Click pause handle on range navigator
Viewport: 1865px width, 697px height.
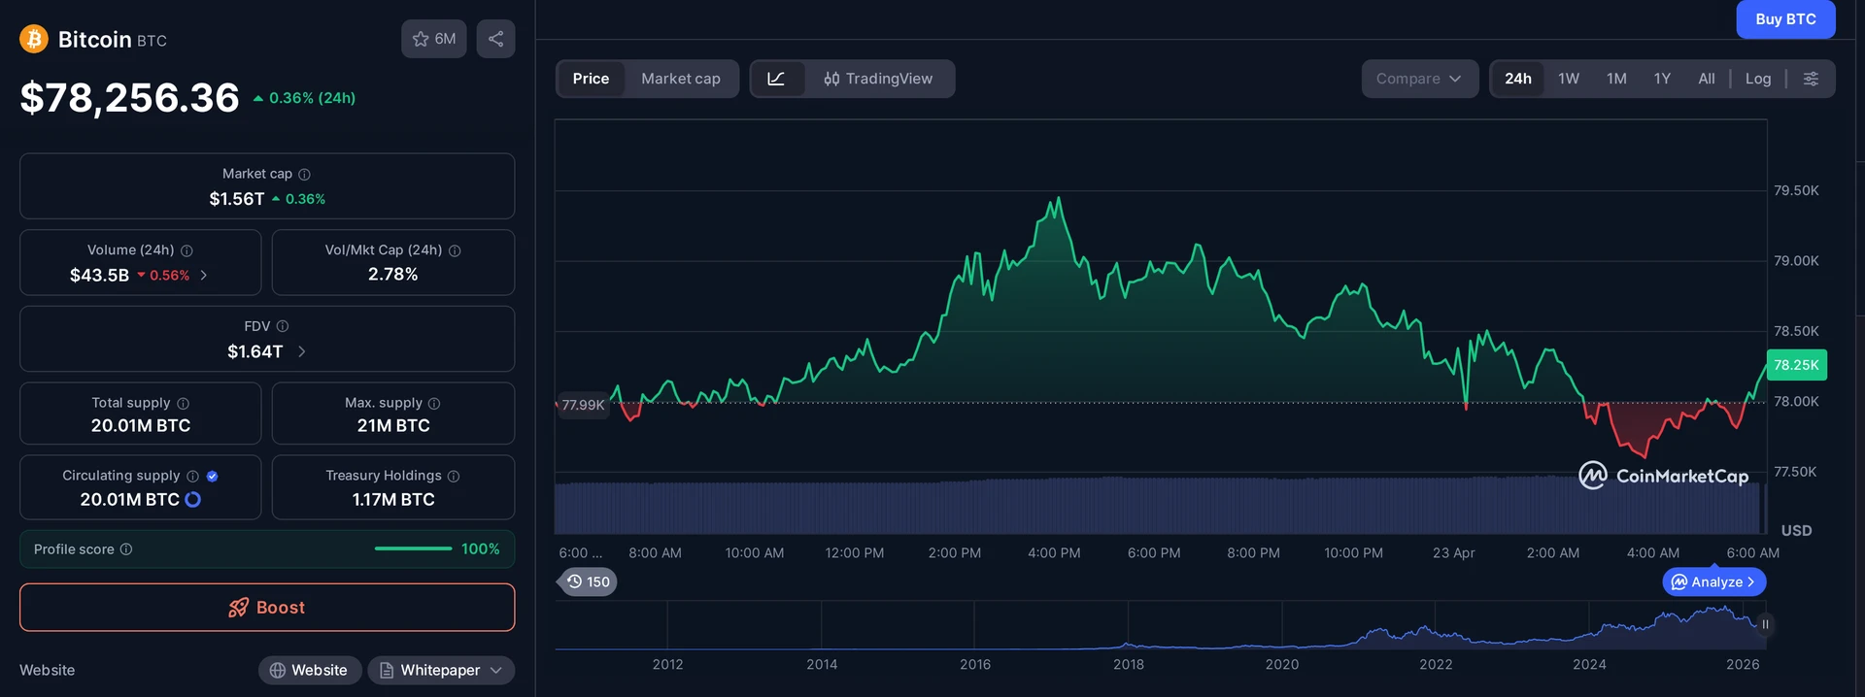(1765, 624)
